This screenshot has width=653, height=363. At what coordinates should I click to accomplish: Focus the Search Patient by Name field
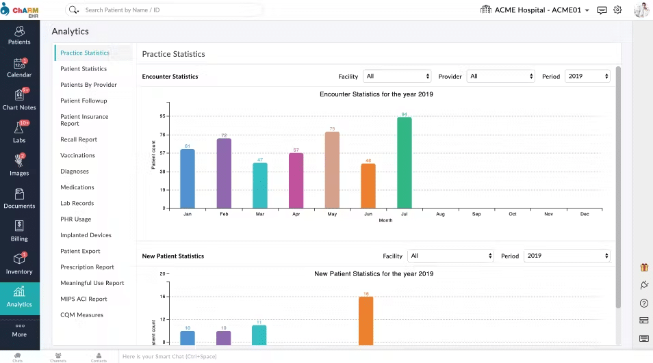tap(172, 10)
